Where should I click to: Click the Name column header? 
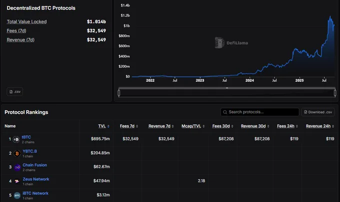[x=10, y=126]
